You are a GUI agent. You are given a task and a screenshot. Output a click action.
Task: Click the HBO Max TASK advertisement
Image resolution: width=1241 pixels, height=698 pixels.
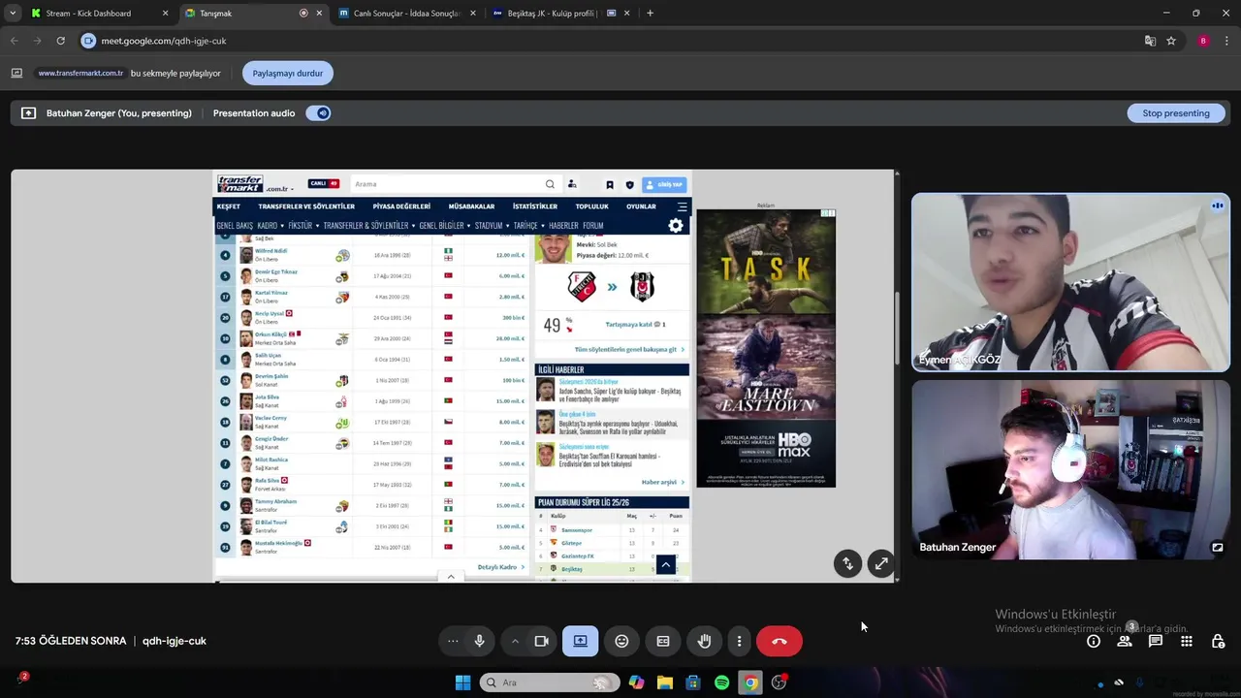[766, 348]
